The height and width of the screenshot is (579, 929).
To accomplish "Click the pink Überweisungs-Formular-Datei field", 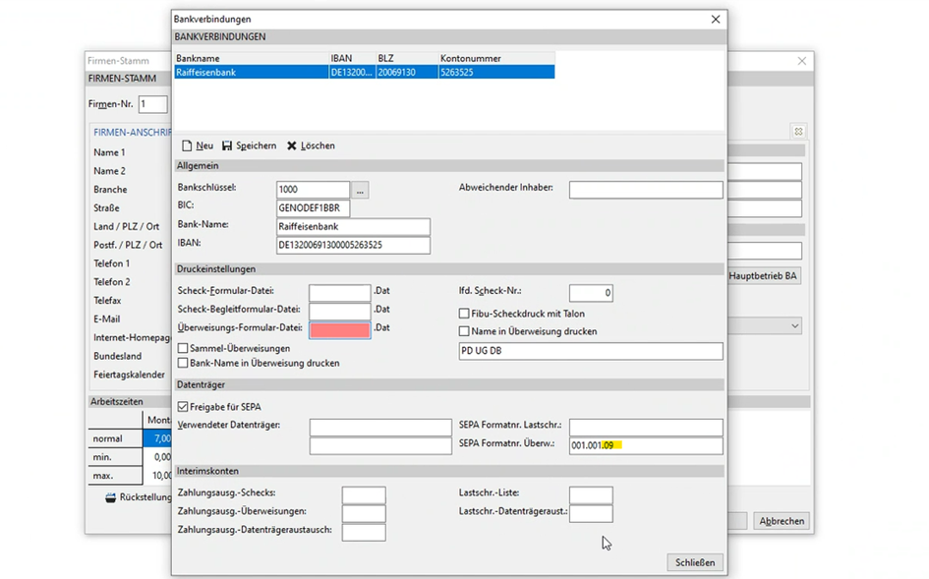I will (340, 329).
